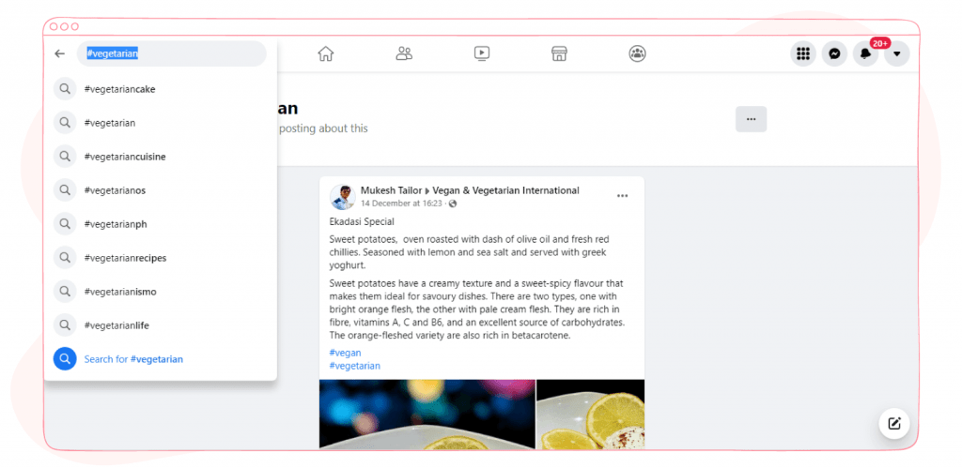Select the #vegetariancake suggestion
The width and height of the screenshot is (962, 468).
point(160,89)
